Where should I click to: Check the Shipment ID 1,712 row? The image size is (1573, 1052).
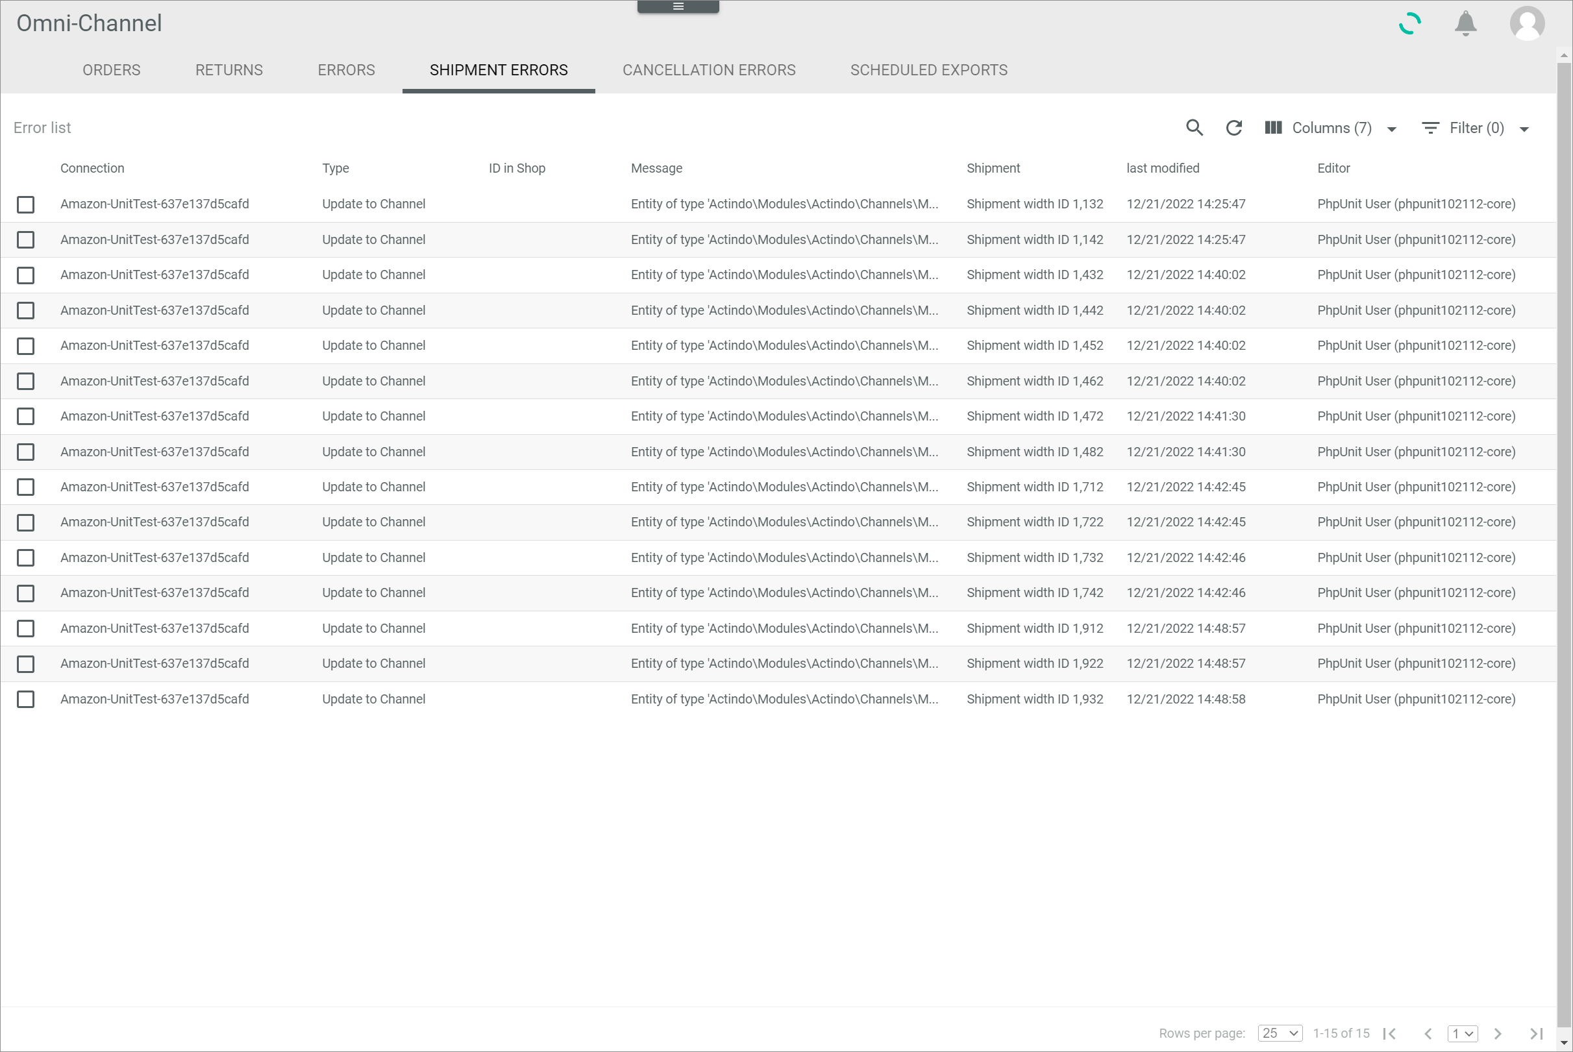25,487
